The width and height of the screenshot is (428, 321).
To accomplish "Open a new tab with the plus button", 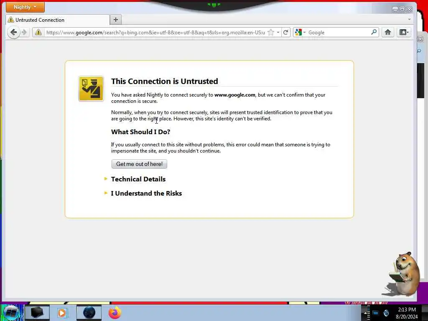I will pos(116,20).
